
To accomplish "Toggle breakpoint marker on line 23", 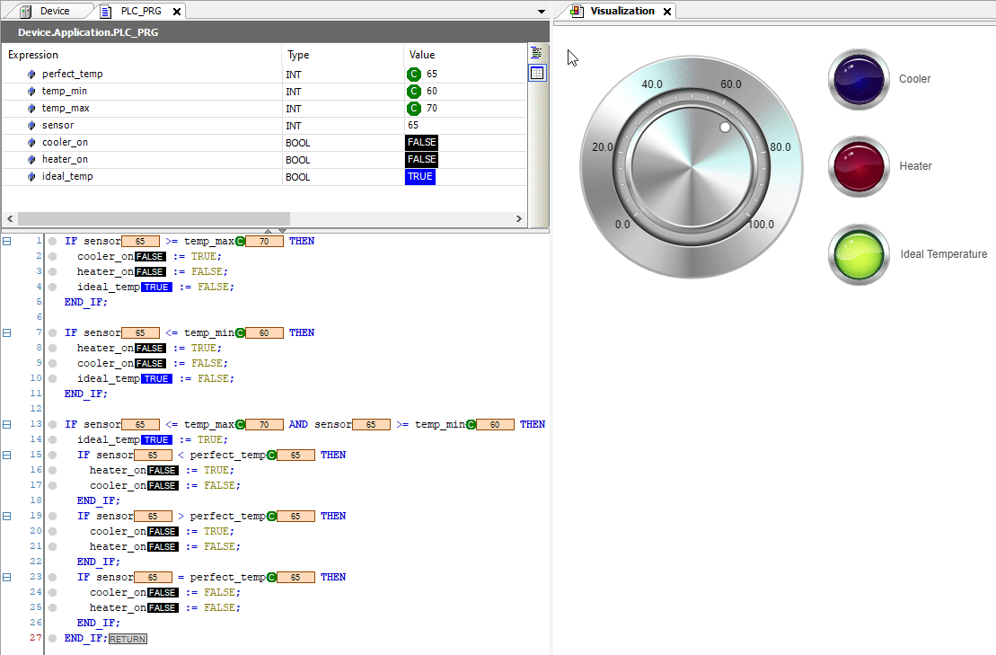I will tap(53, 577).
